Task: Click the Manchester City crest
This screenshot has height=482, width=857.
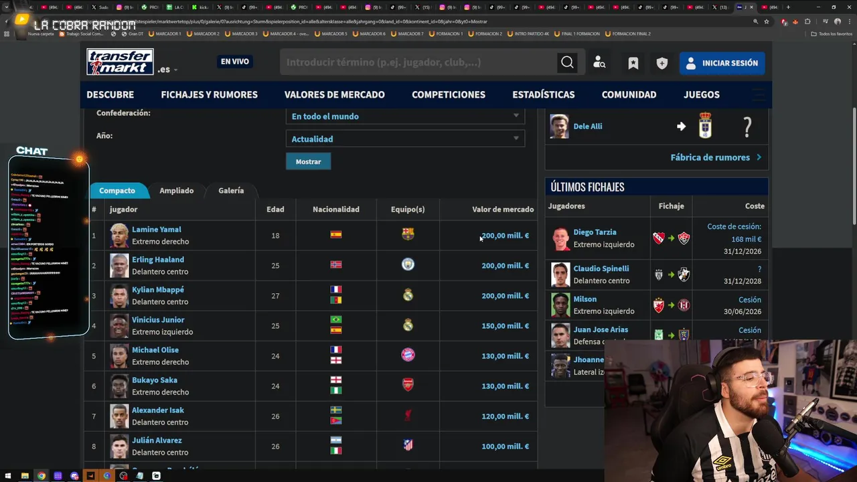Action: click(408, 264)
